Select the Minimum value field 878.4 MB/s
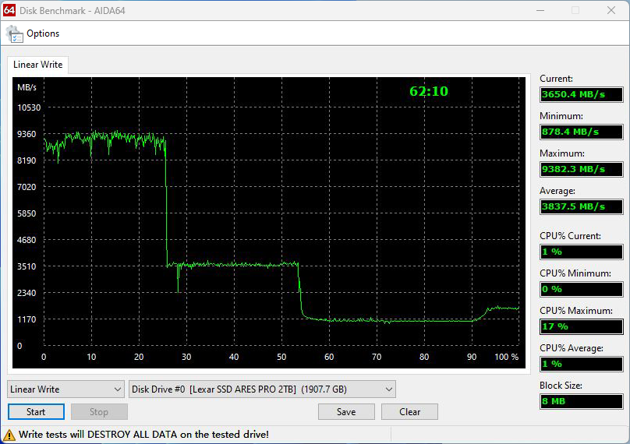This screenshot has height=444, width=630. (x=581, y=132)
